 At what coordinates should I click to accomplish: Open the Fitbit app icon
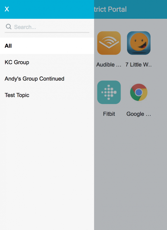click(x=109, y=92)
